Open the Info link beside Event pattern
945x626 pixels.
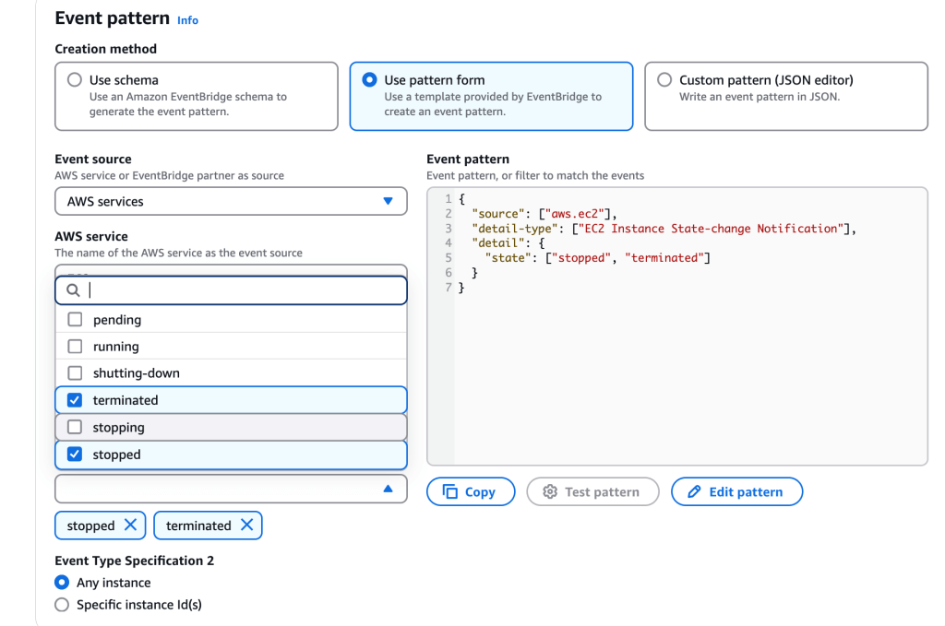pos(187,20)
